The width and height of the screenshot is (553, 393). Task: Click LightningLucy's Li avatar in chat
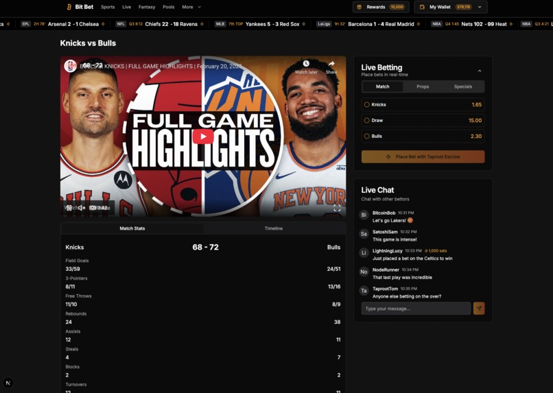click(364, 252)
